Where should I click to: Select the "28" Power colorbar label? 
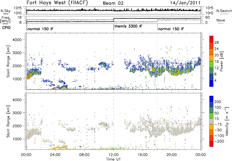pyautogui.click(x=216, y=42)
